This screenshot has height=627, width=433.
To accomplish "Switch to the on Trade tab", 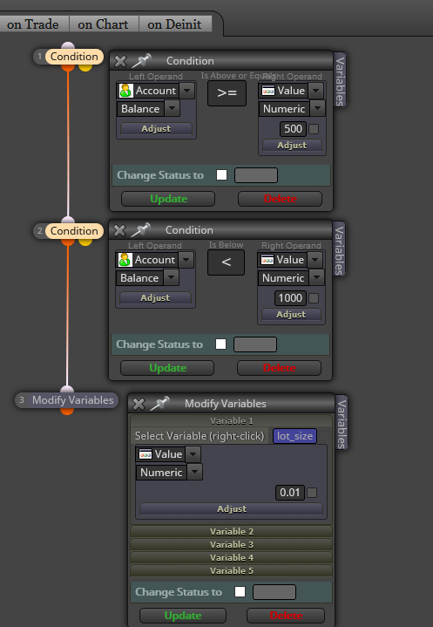I will point(33,24).
